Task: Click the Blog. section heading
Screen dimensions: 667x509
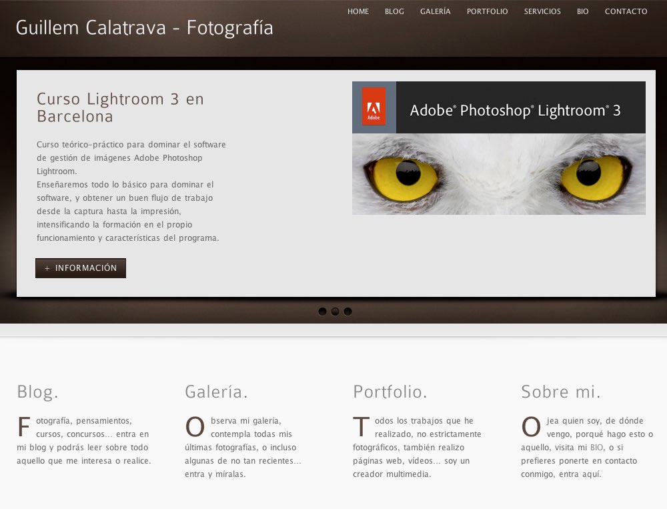Action: (37, 392)
